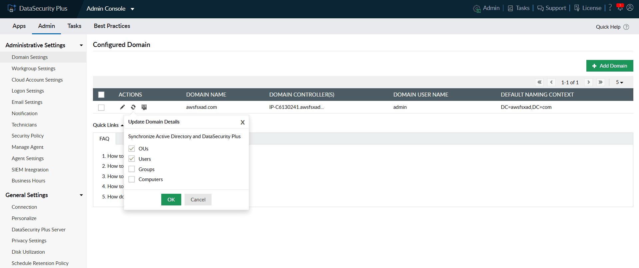
Task: Open Agent Settings in sidebar
Action: click(x=28, y=158)
